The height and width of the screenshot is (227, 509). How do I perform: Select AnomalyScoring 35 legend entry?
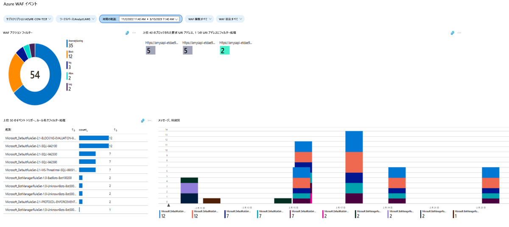tap(75, 43)
